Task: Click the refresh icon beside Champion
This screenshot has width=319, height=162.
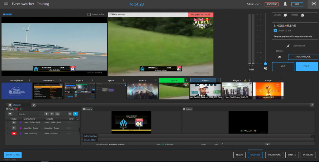Action: (x=34, y=105)
